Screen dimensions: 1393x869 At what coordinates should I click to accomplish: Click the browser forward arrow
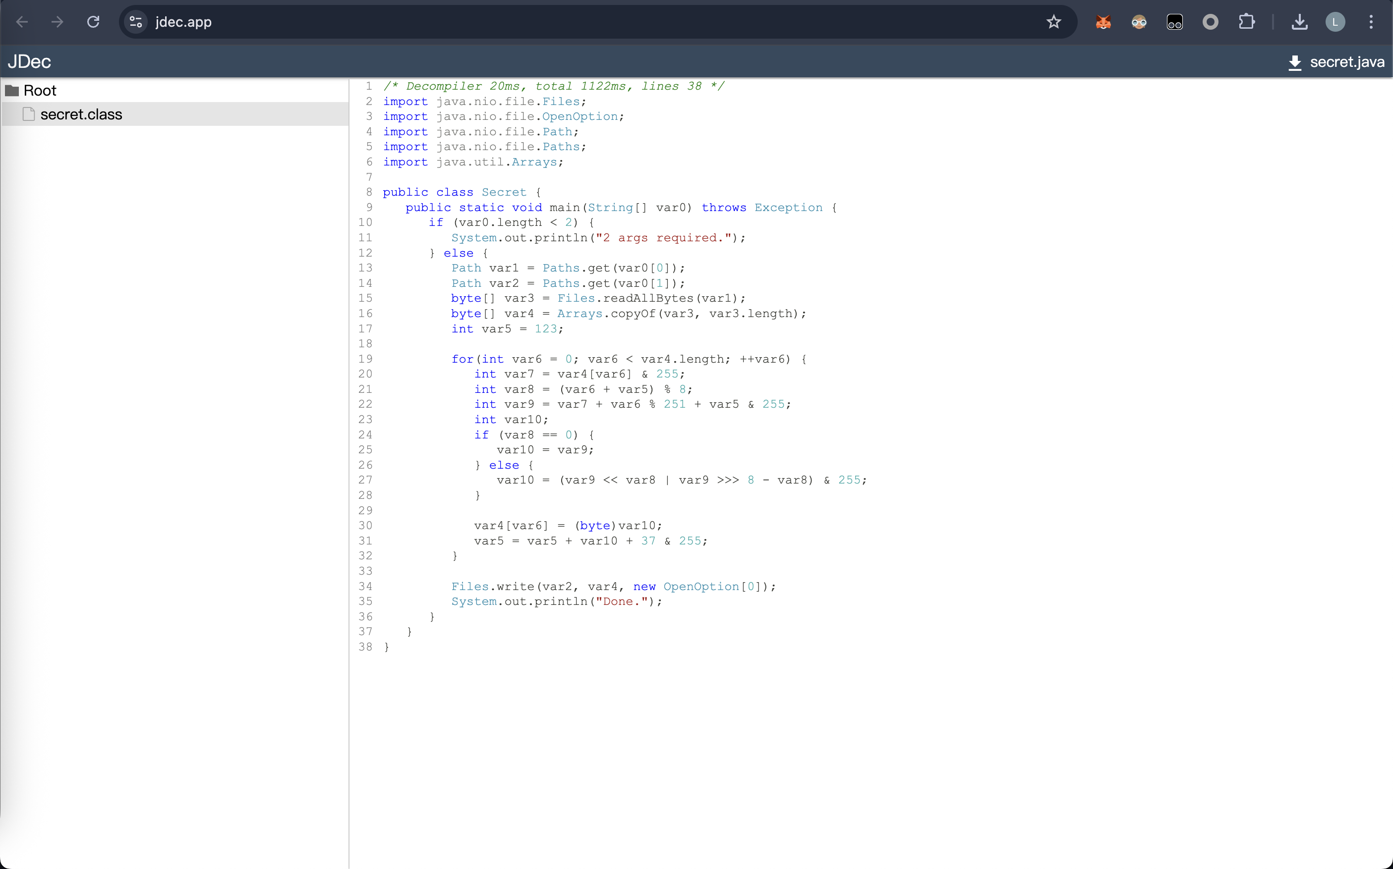pos(58,22)
